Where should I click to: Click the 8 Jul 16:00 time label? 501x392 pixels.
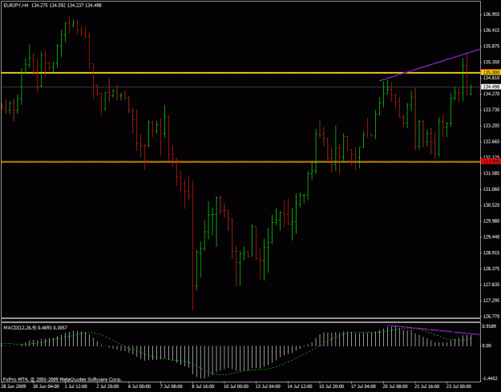(x=204, y=386)
